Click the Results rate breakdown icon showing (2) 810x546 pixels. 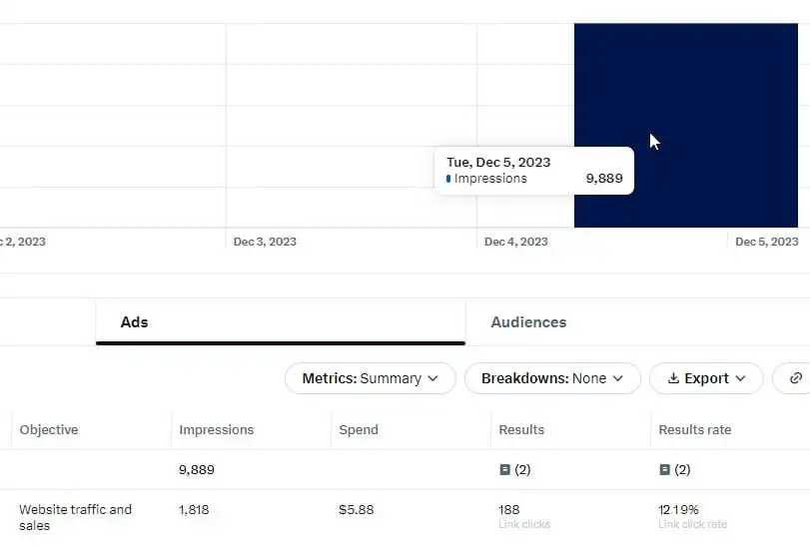[665, 469]
